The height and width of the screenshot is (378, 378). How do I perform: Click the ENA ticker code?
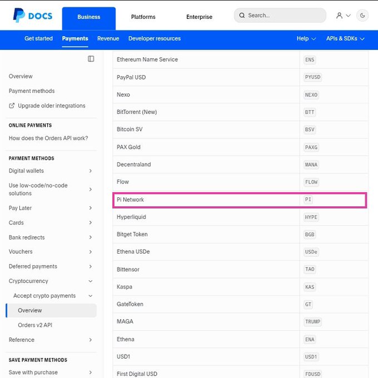310,340
